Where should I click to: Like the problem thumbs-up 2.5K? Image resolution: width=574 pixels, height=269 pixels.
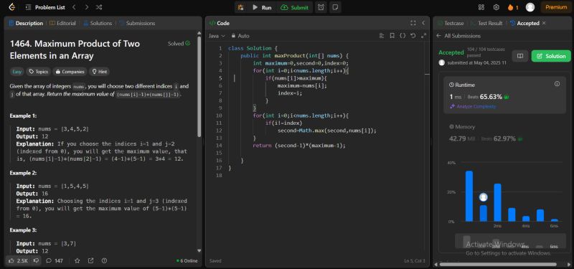pos(18,260)
